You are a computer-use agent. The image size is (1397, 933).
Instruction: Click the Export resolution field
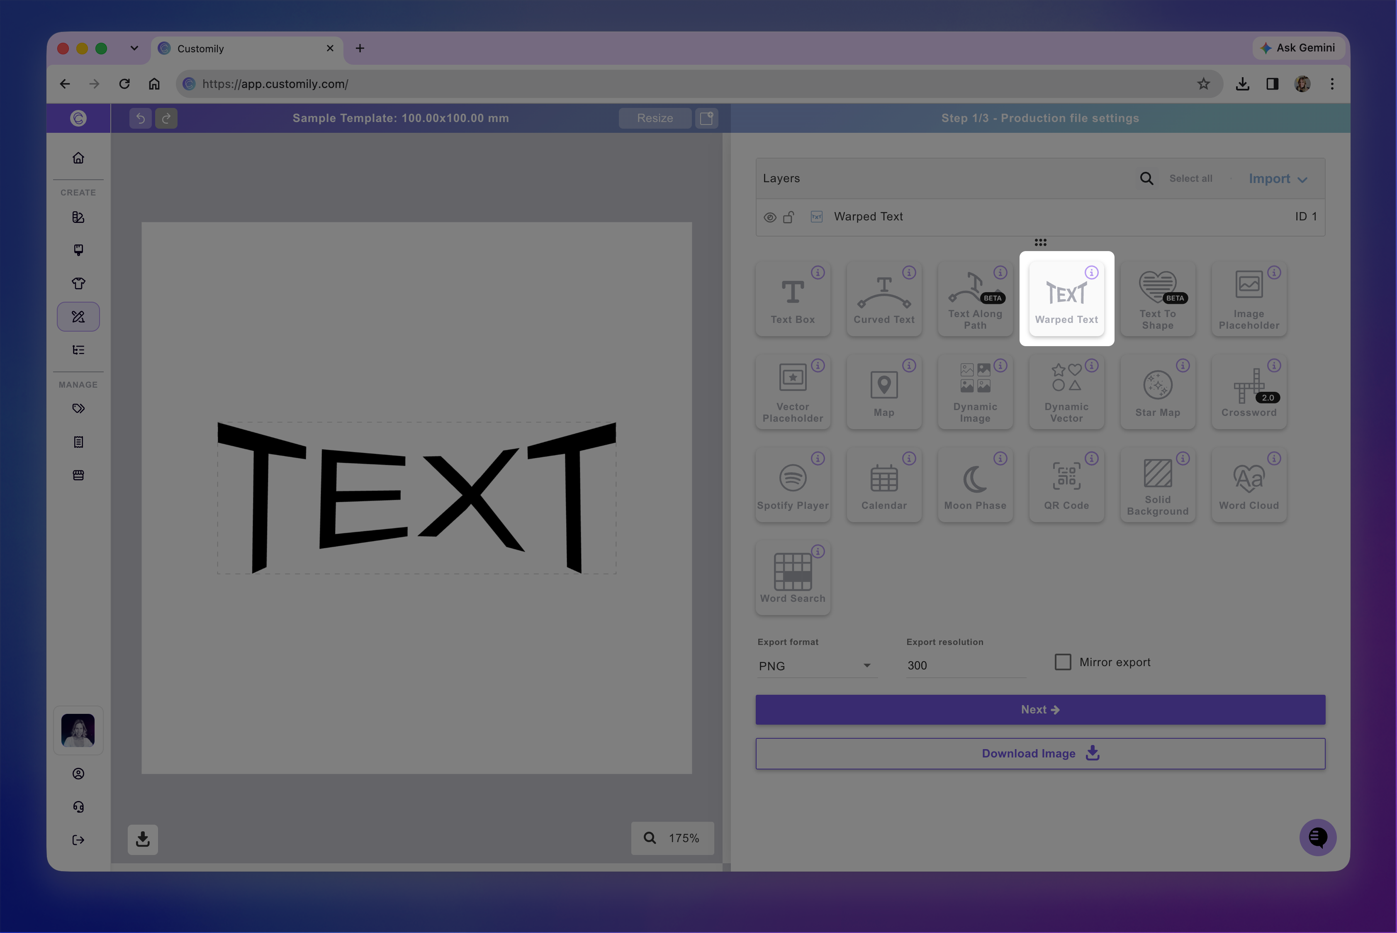point(966,665)
